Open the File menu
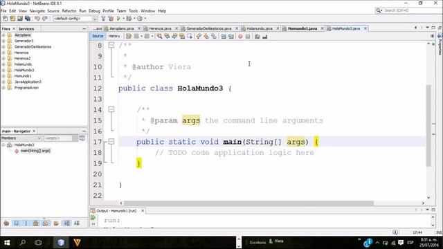This screenshot has height=249, width=443. pyautogui.click(x=3, y=11)
